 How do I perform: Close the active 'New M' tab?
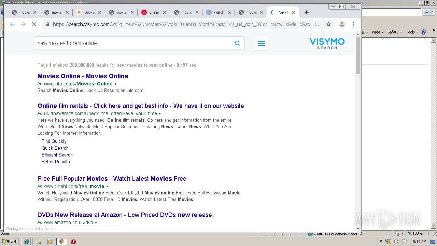(x=294, y=12)
